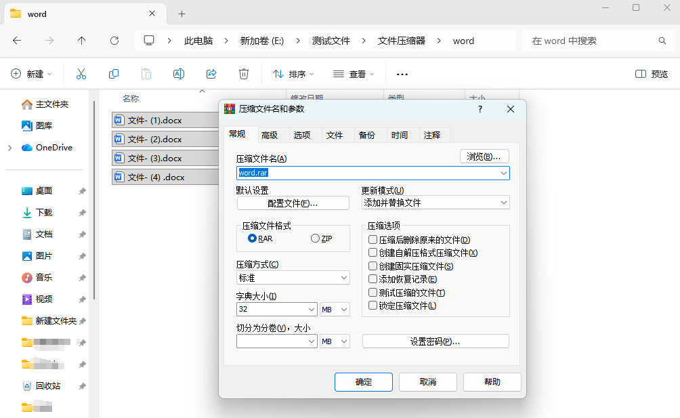Click the 取消 button

(x=428, y=382)
